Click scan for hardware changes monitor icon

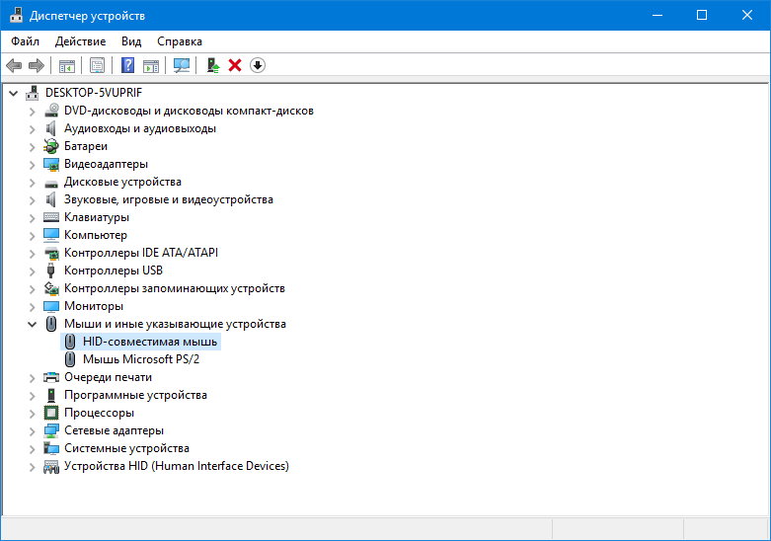(x=182, y=66)
